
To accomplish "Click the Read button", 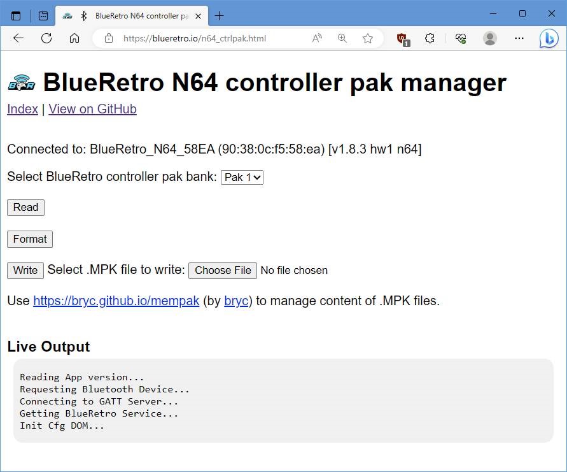I will 25,208.
